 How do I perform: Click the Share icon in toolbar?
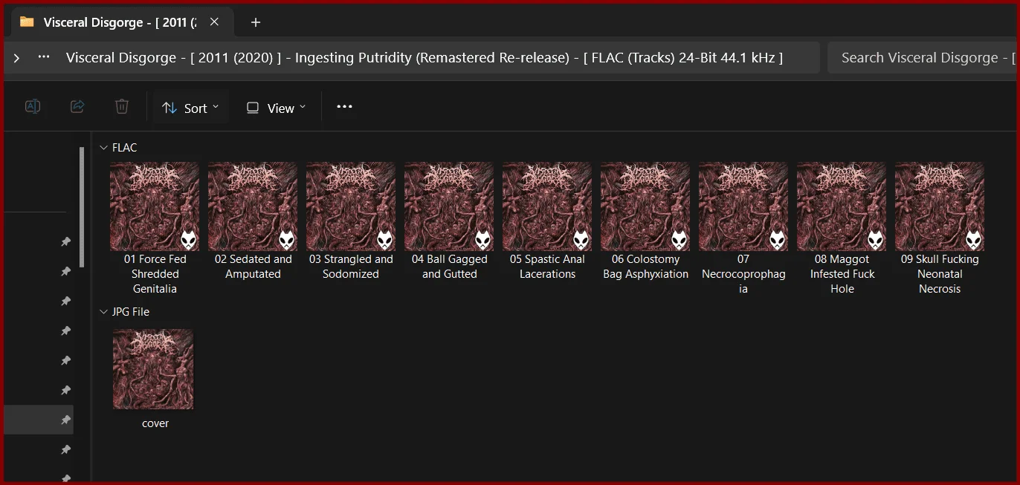(77, 107)
